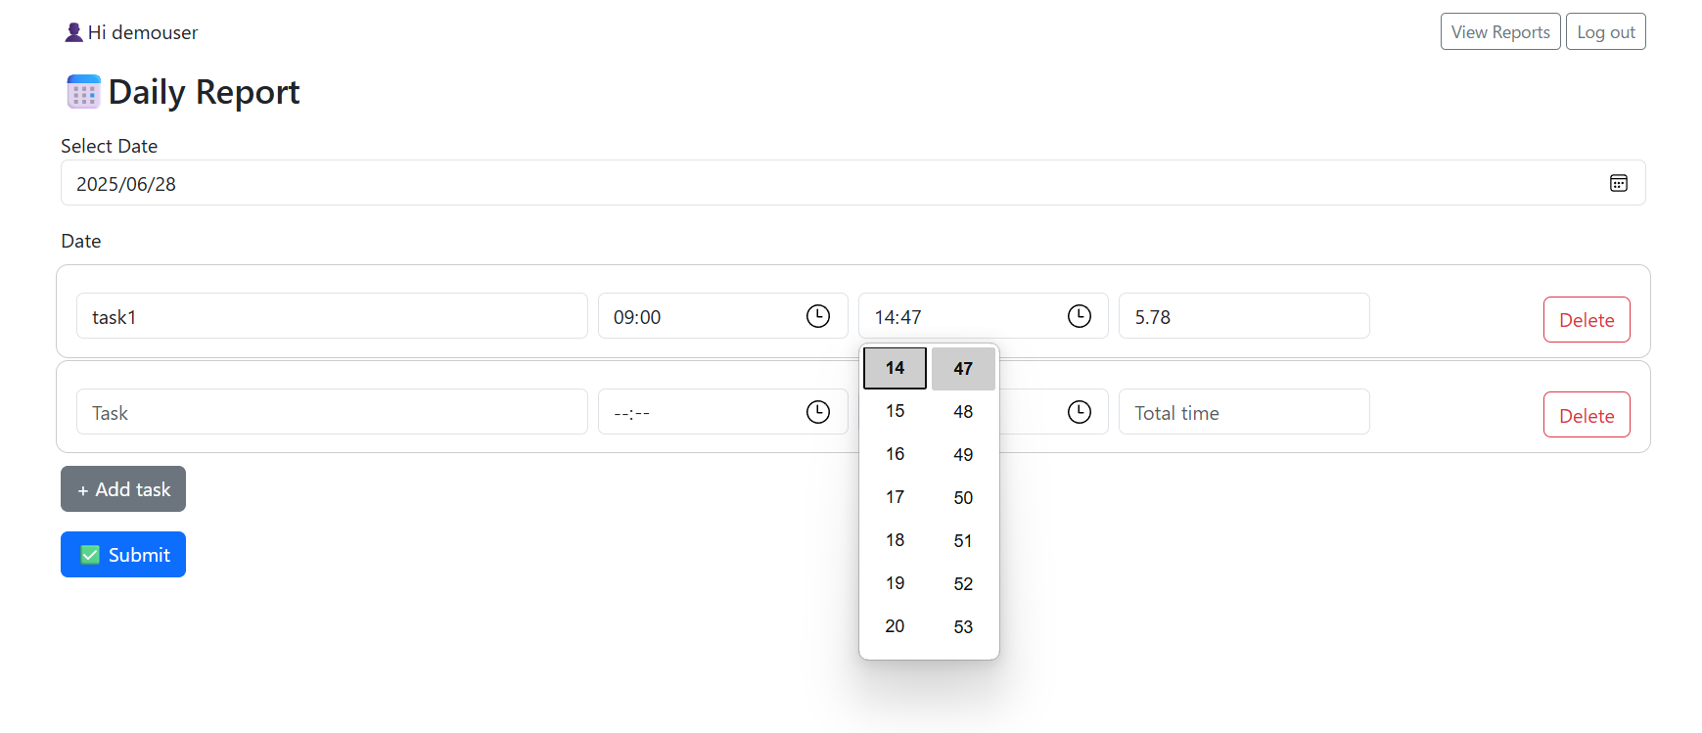1702x733 pixels.
Task: Delete the empty second task row
Action: point(1586,415)
